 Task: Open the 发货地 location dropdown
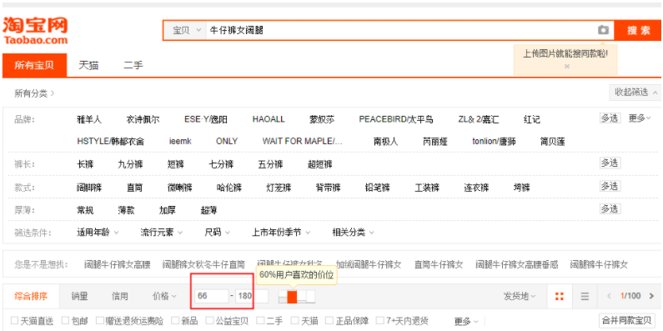pyautogui.click(x=520, y=296)
